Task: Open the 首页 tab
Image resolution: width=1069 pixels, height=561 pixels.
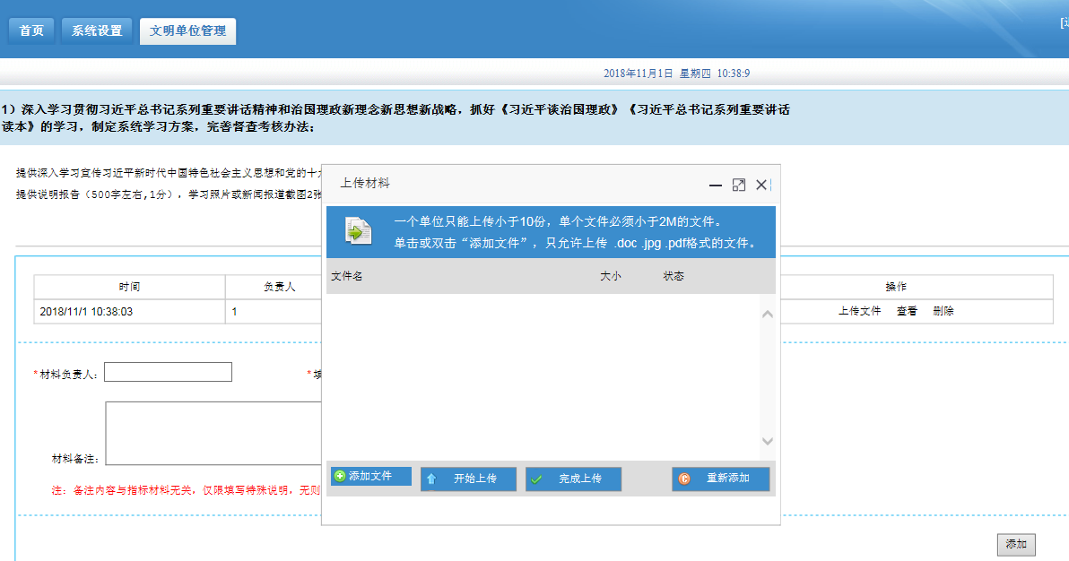Action: [x=31, y=30]
